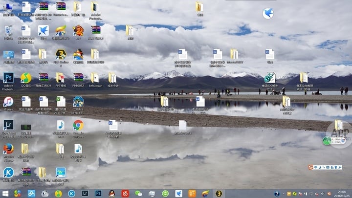The height and width of the screenshot is (198, 352).
Task: Launch Photoshop from the taskbar
Action: [98, 194]
